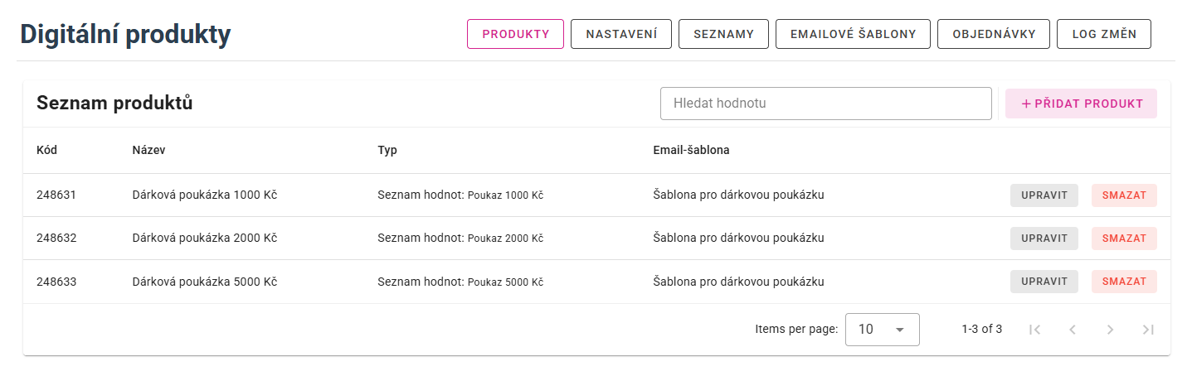The image size is (1192, 376).
Task: Click Smazat for product 248632
Action: [x=1124, y=239]
